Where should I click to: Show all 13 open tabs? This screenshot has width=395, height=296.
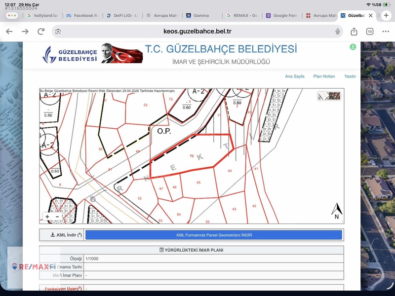[369, 32]
